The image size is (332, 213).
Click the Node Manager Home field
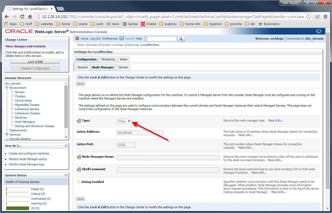(168, 157)
